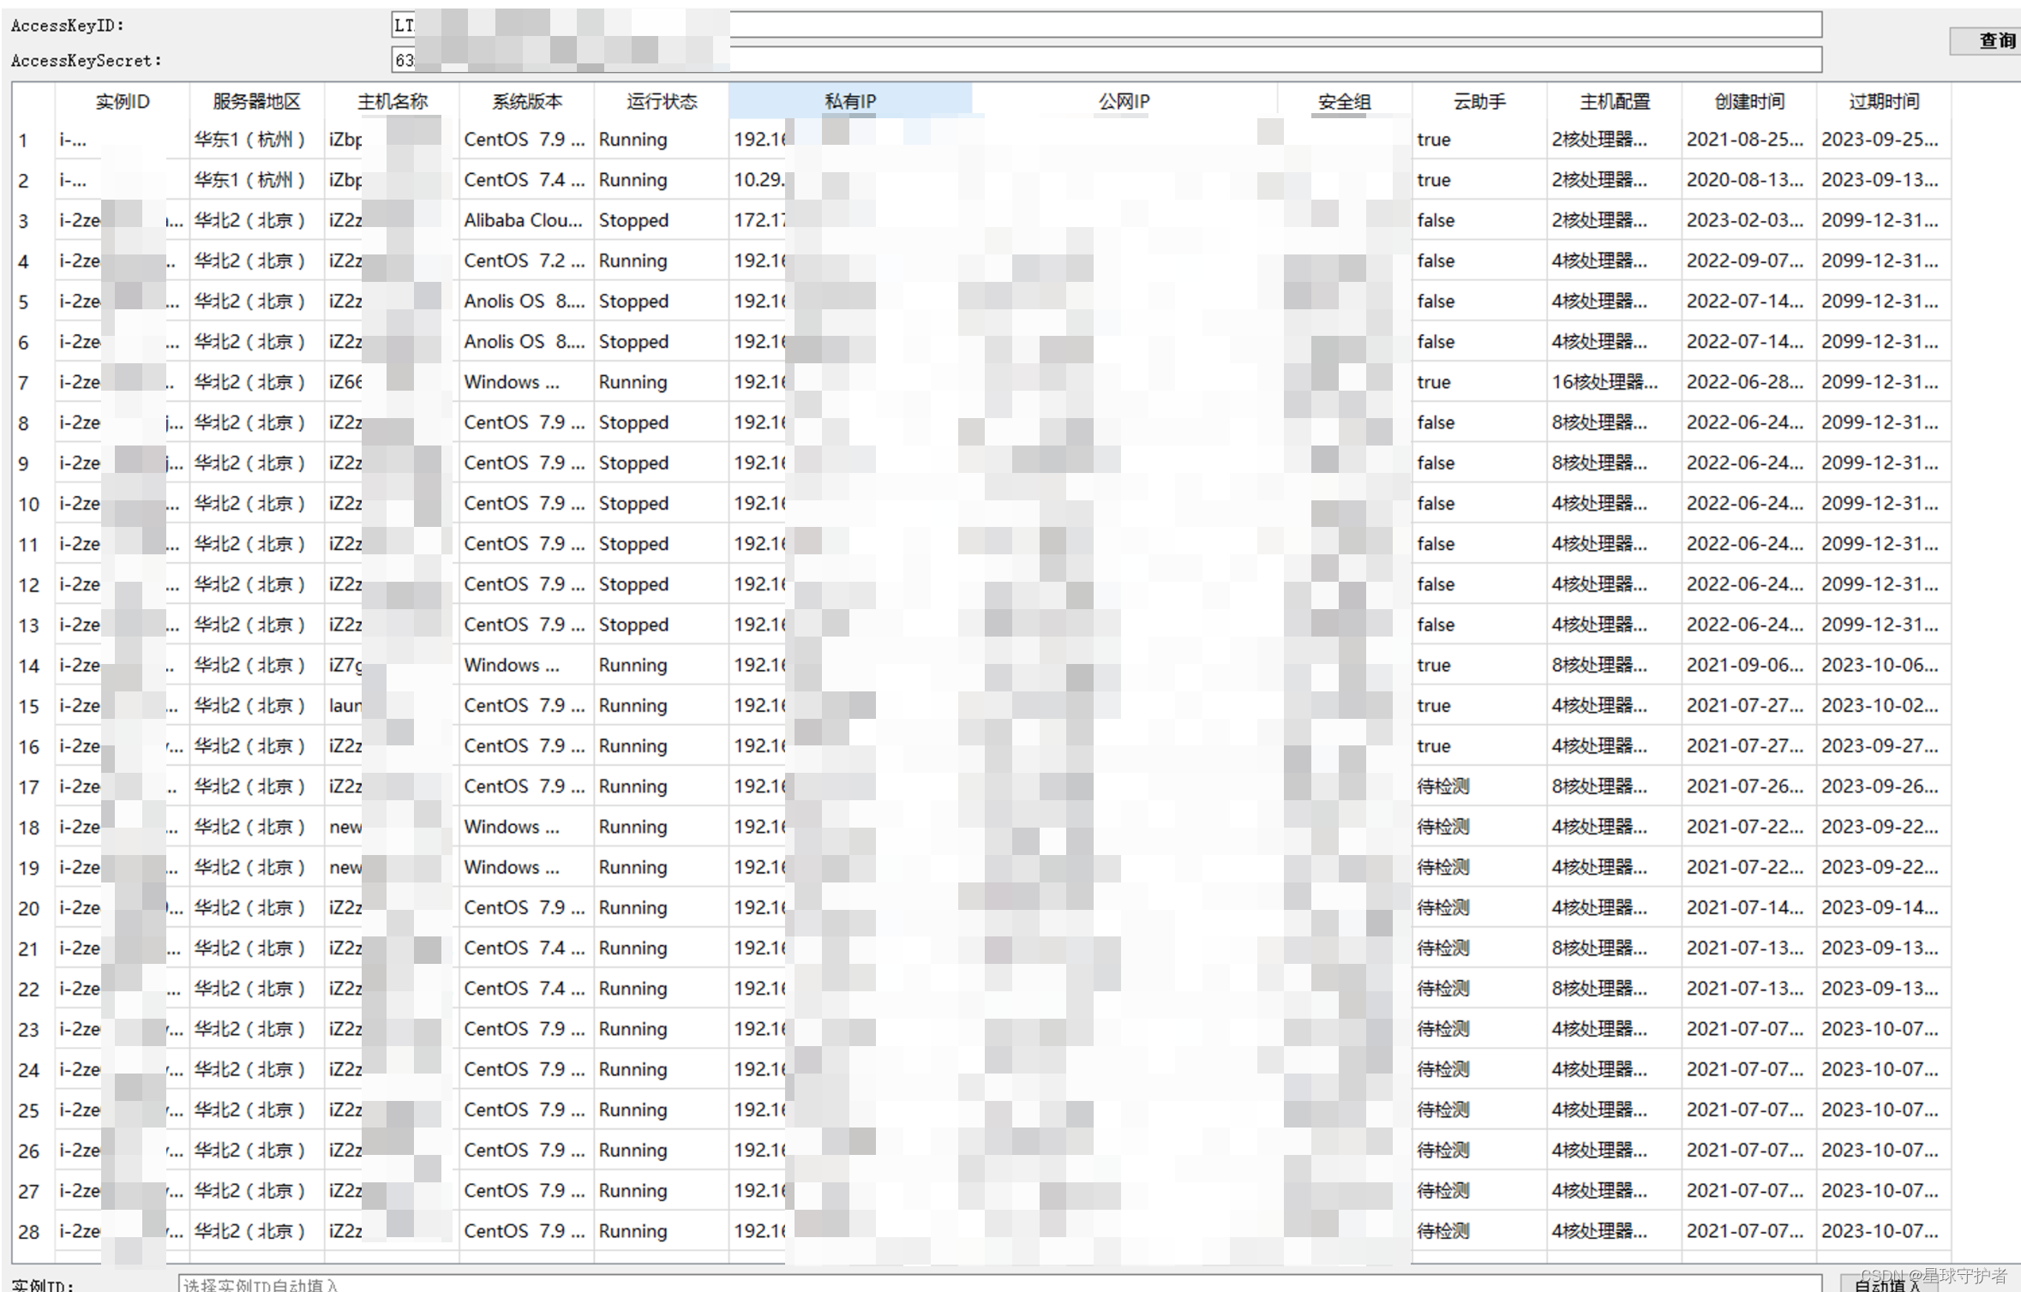Click the 创建时间 column header
This screenshot has height=1292, width=2021.
tap(1748, 100)
